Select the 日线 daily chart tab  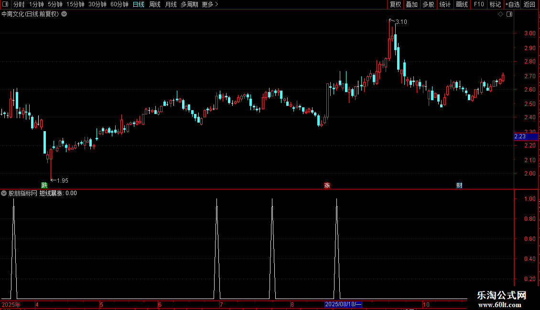pyautogui.click(x=139, y=4)
